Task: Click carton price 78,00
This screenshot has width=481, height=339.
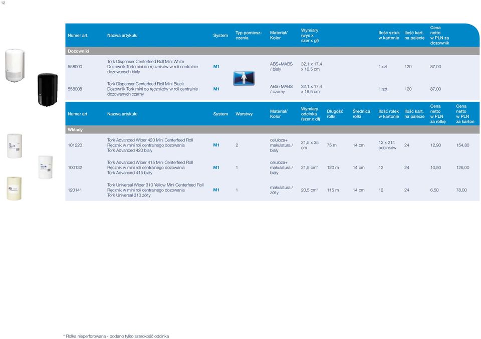Action: click(461, 190)
